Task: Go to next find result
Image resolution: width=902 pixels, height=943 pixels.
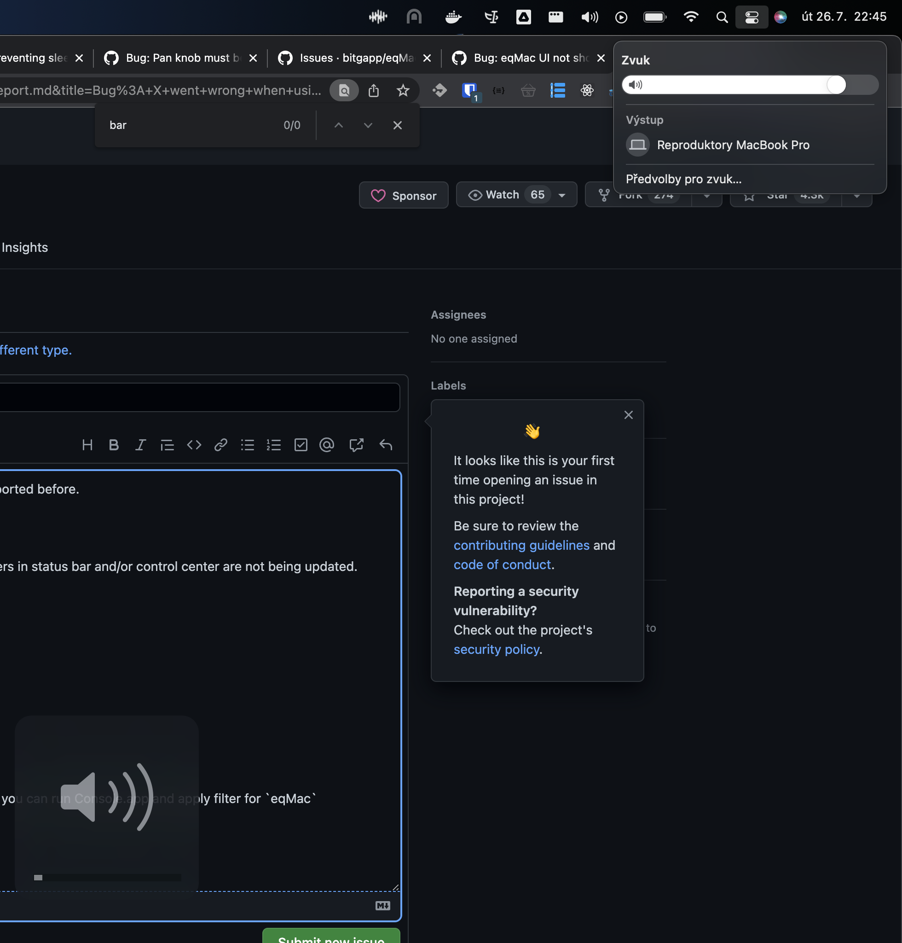Action: [x=368, y=125]
